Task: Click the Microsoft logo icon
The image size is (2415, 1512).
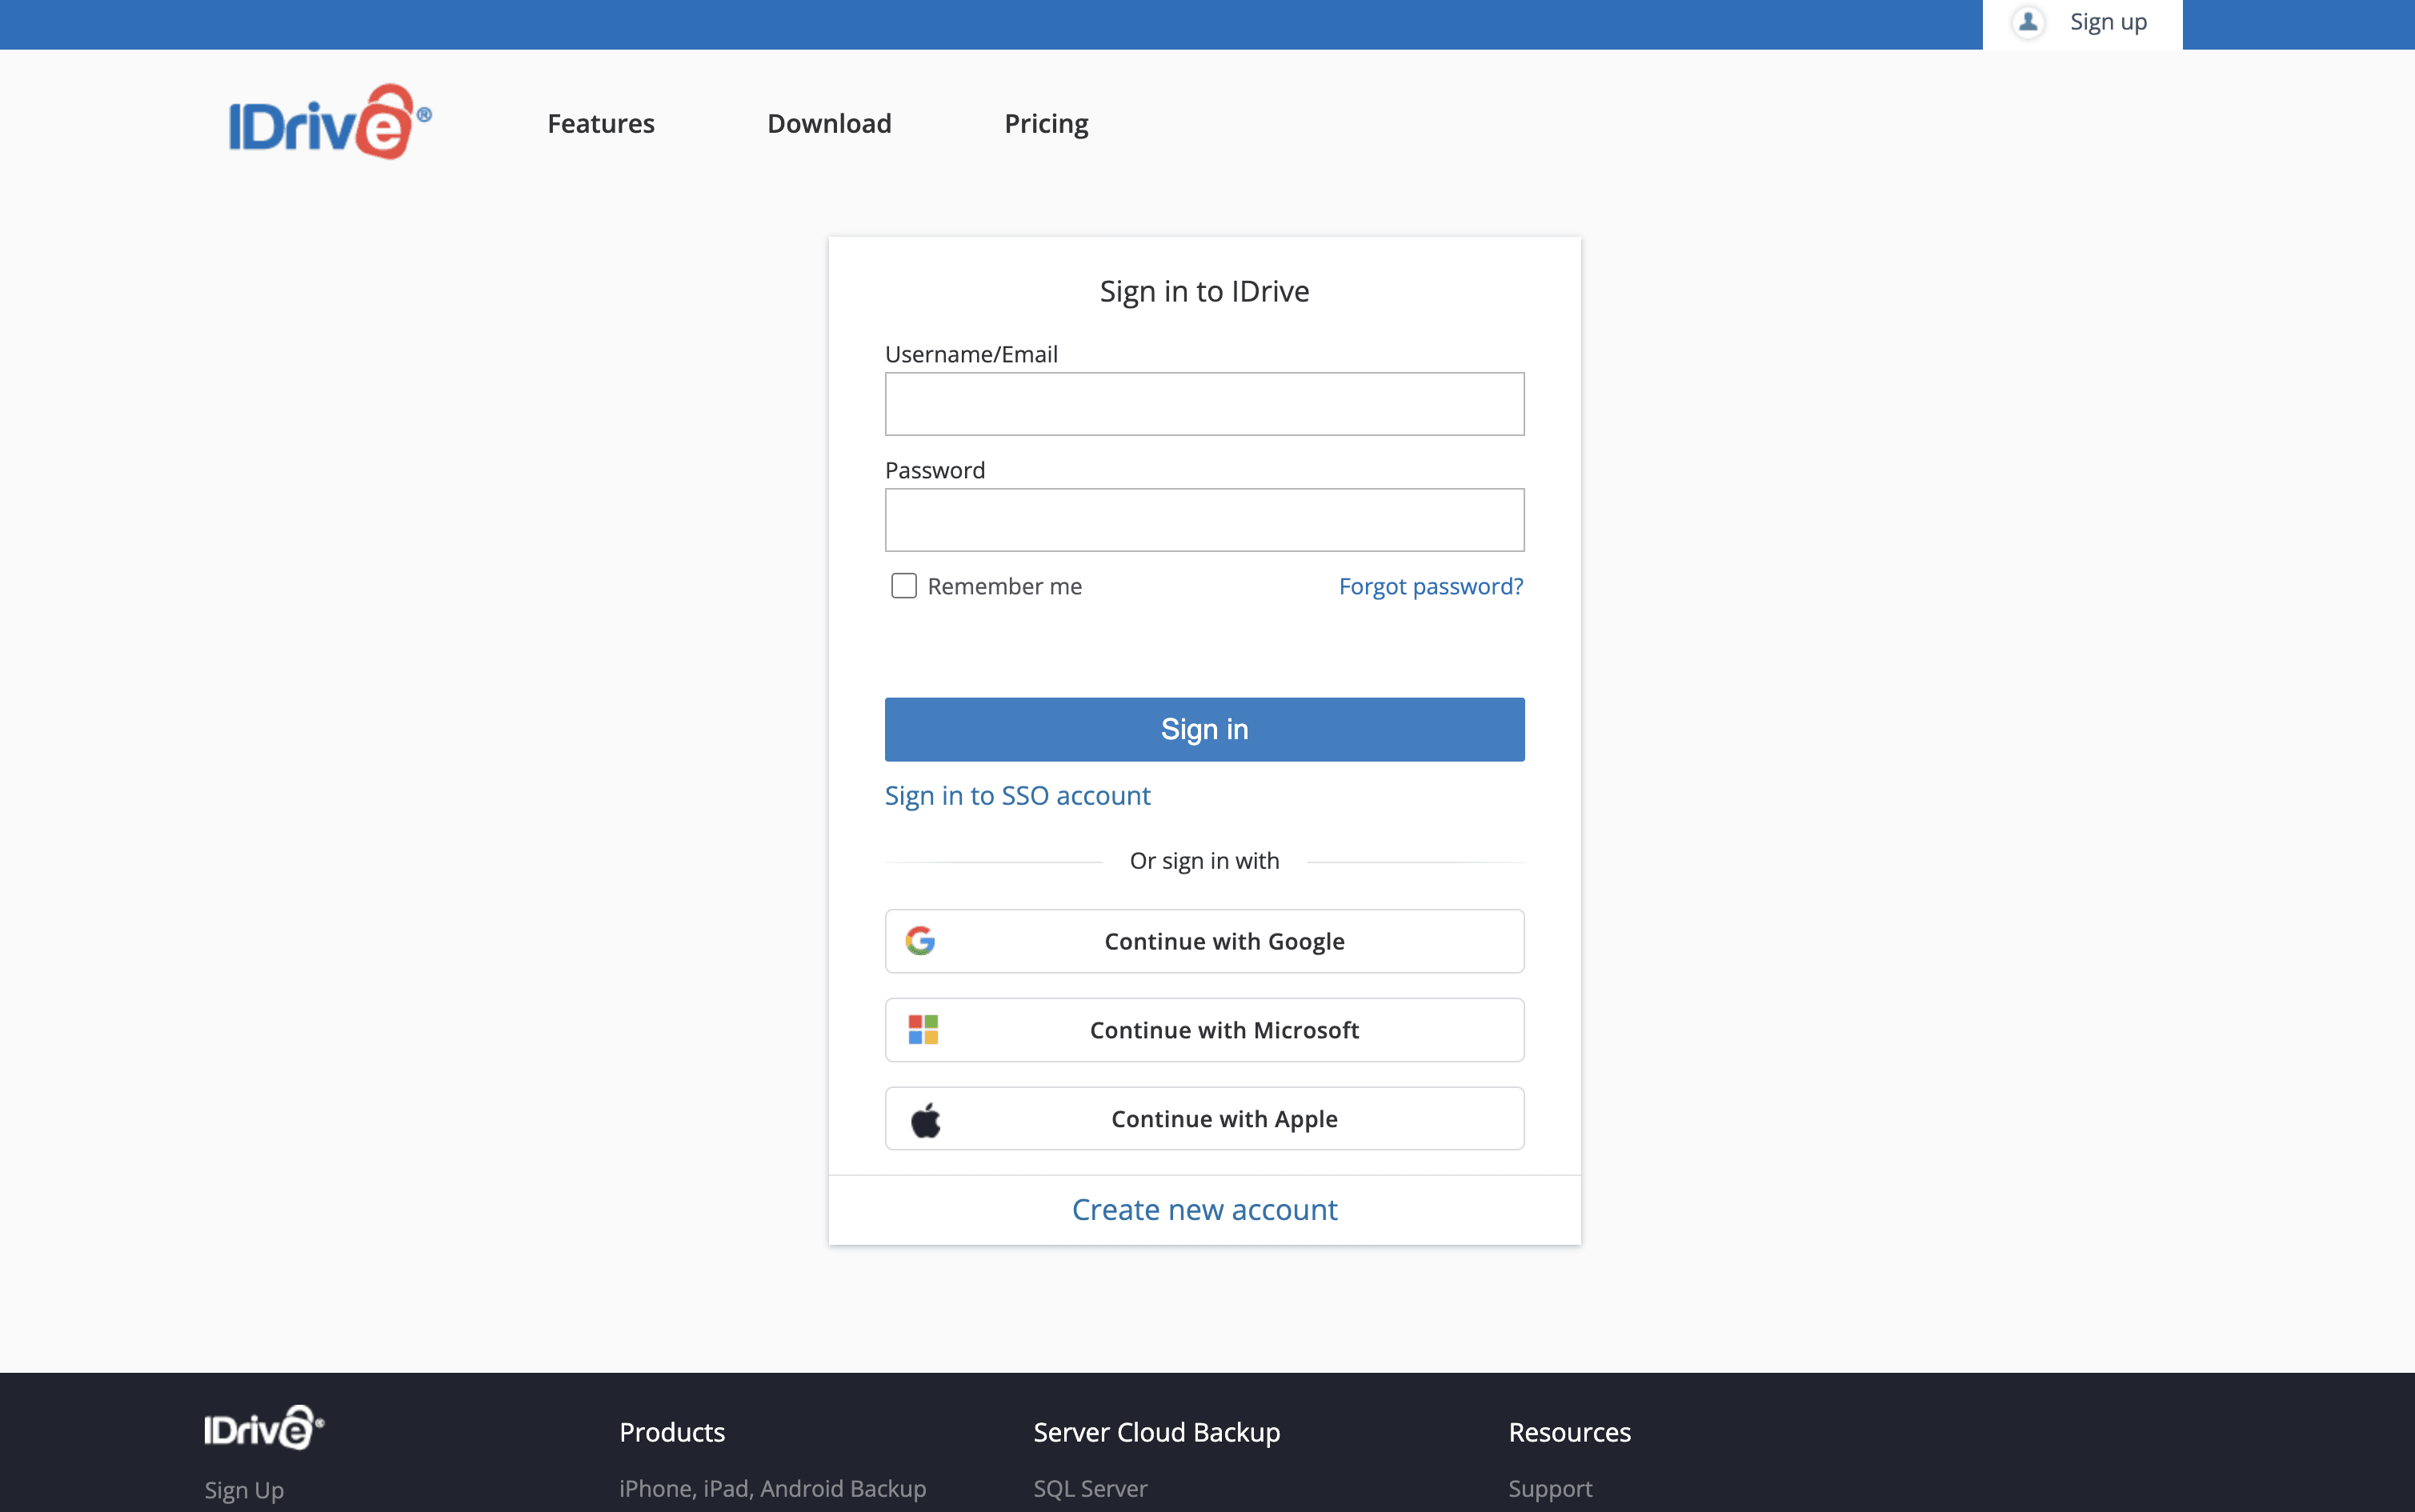Action: pos(923,1030)
